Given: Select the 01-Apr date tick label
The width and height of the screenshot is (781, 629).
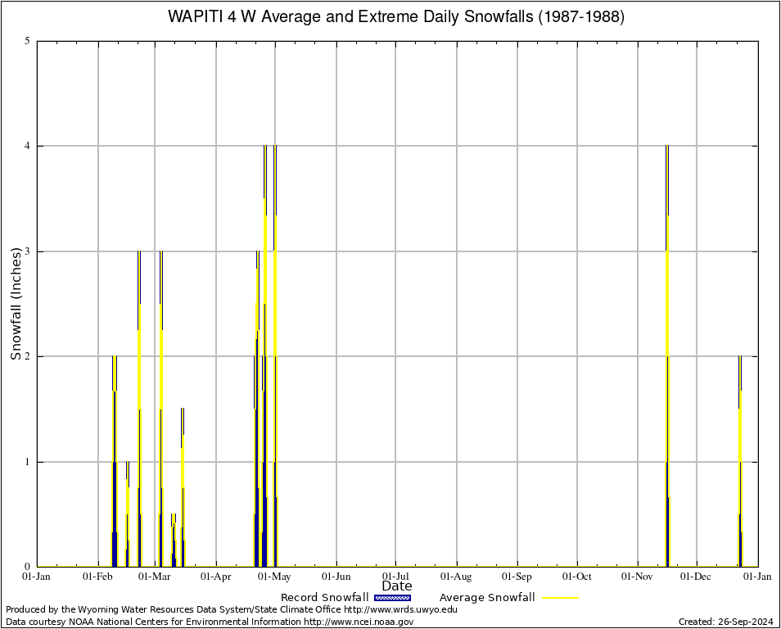Looking at the screenshot, I should pyautogui.click(x=215, y=577).
